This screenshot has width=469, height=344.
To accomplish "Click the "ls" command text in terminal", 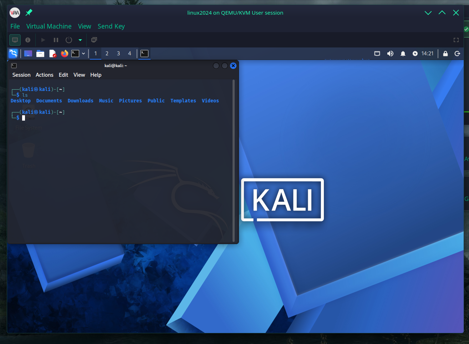I will coord(25,95).
